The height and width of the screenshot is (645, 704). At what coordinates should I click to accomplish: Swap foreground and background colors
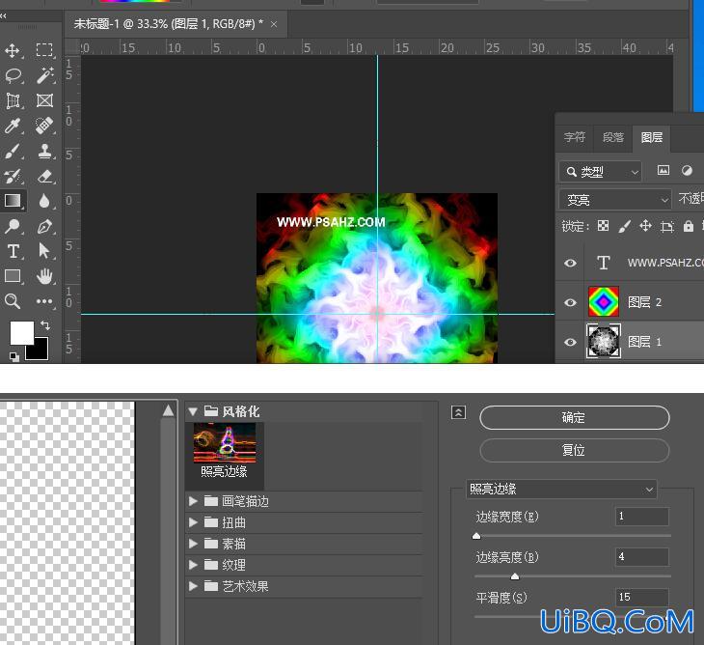point(45,324)
